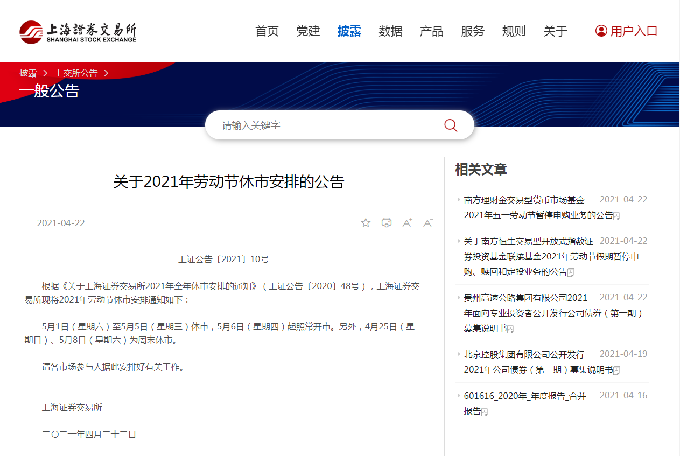This screenshot has width=680, height=456.
Task: Open 601616_2020年_年度报告 article
Action: point(525,403)
